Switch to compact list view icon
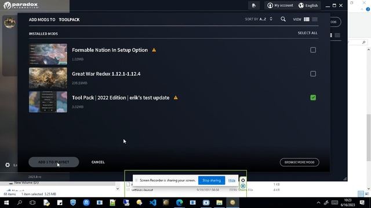Viewport: 371px width, 208px height. (315, 19)
